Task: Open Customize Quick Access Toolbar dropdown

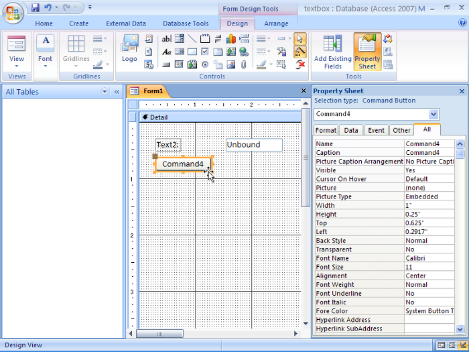Action: [90, 7]
